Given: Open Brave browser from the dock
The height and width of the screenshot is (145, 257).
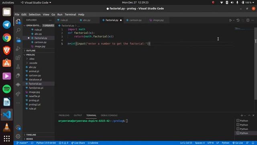Looking at the screenshot, I should [7, 50].
